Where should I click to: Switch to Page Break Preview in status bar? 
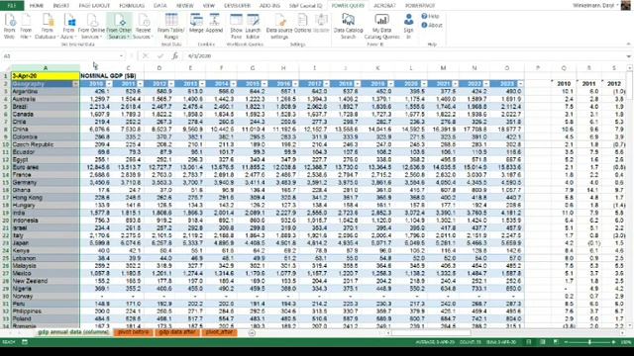coord(557,342)
